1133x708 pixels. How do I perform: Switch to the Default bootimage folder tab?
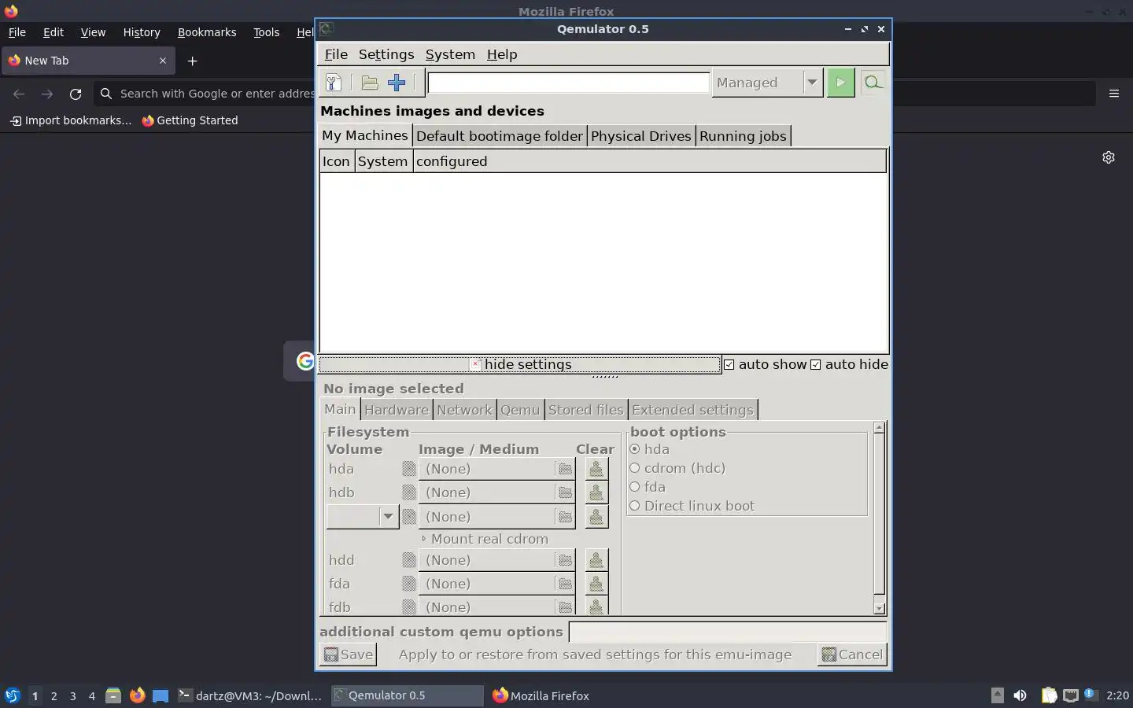[x=500, y=136]
